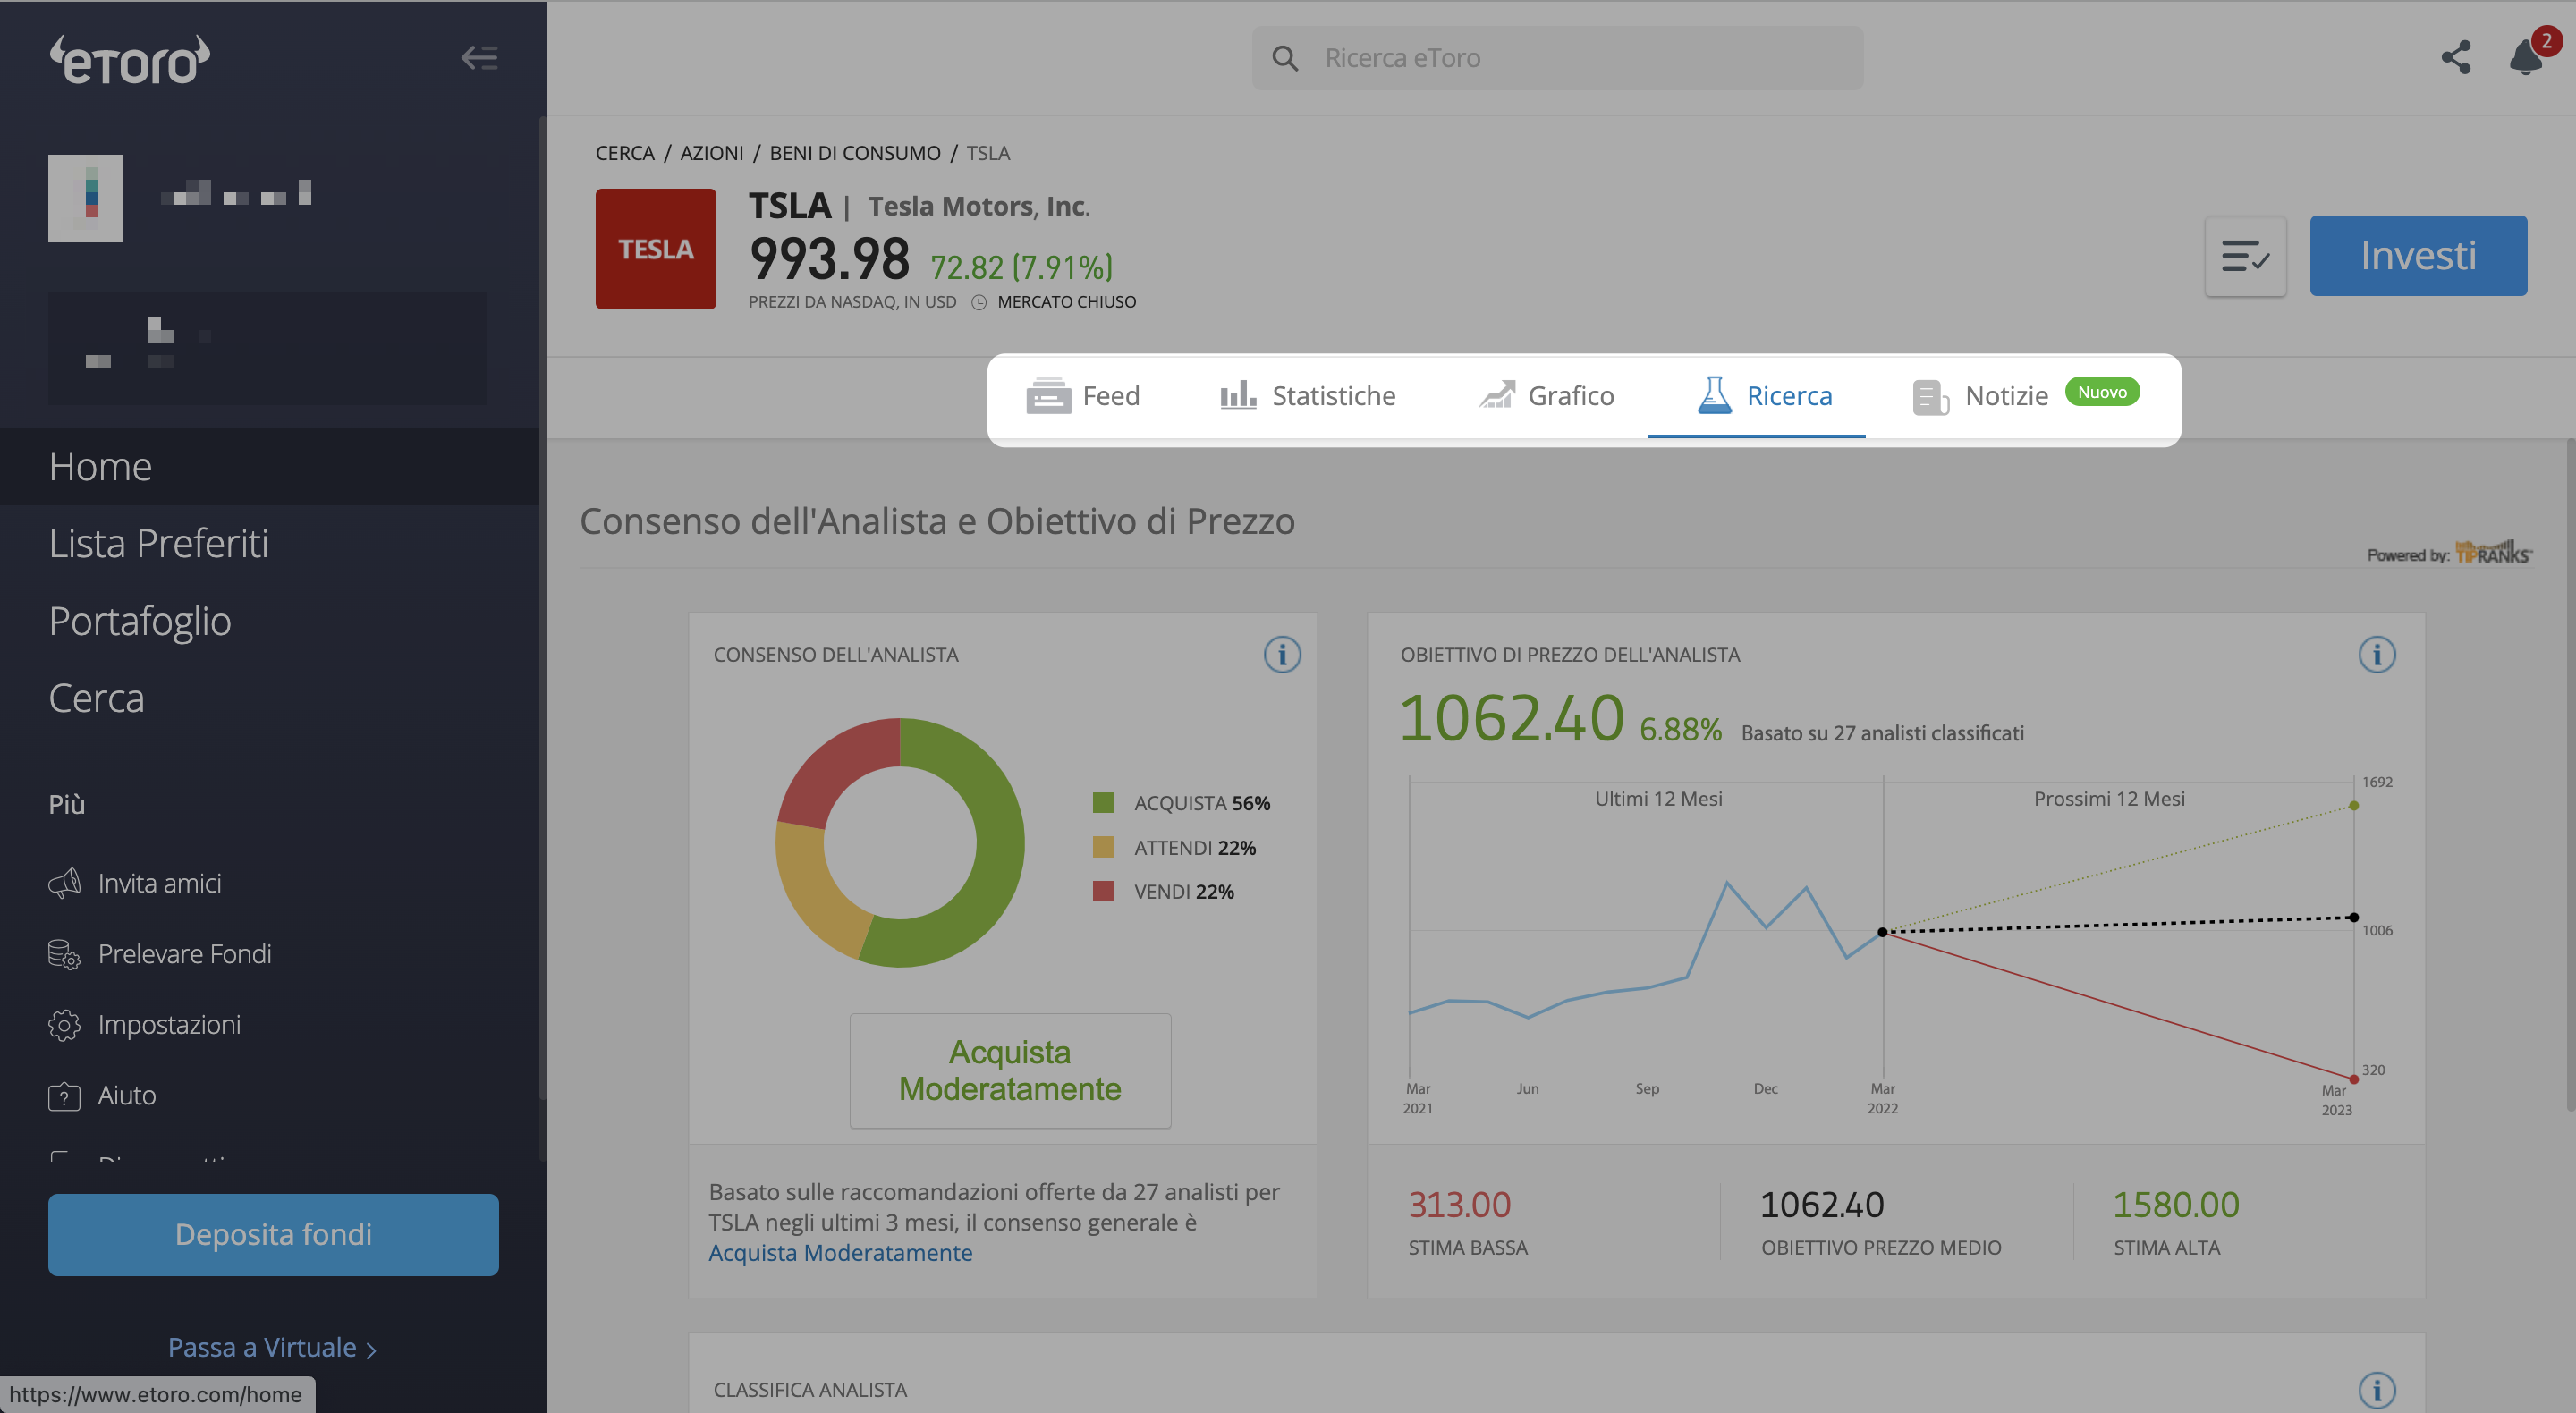Show info for Consenso dell'Analista

[1282, 655]
